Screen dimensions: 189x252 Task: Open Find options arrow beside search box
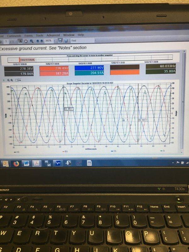tap(95, 40)
